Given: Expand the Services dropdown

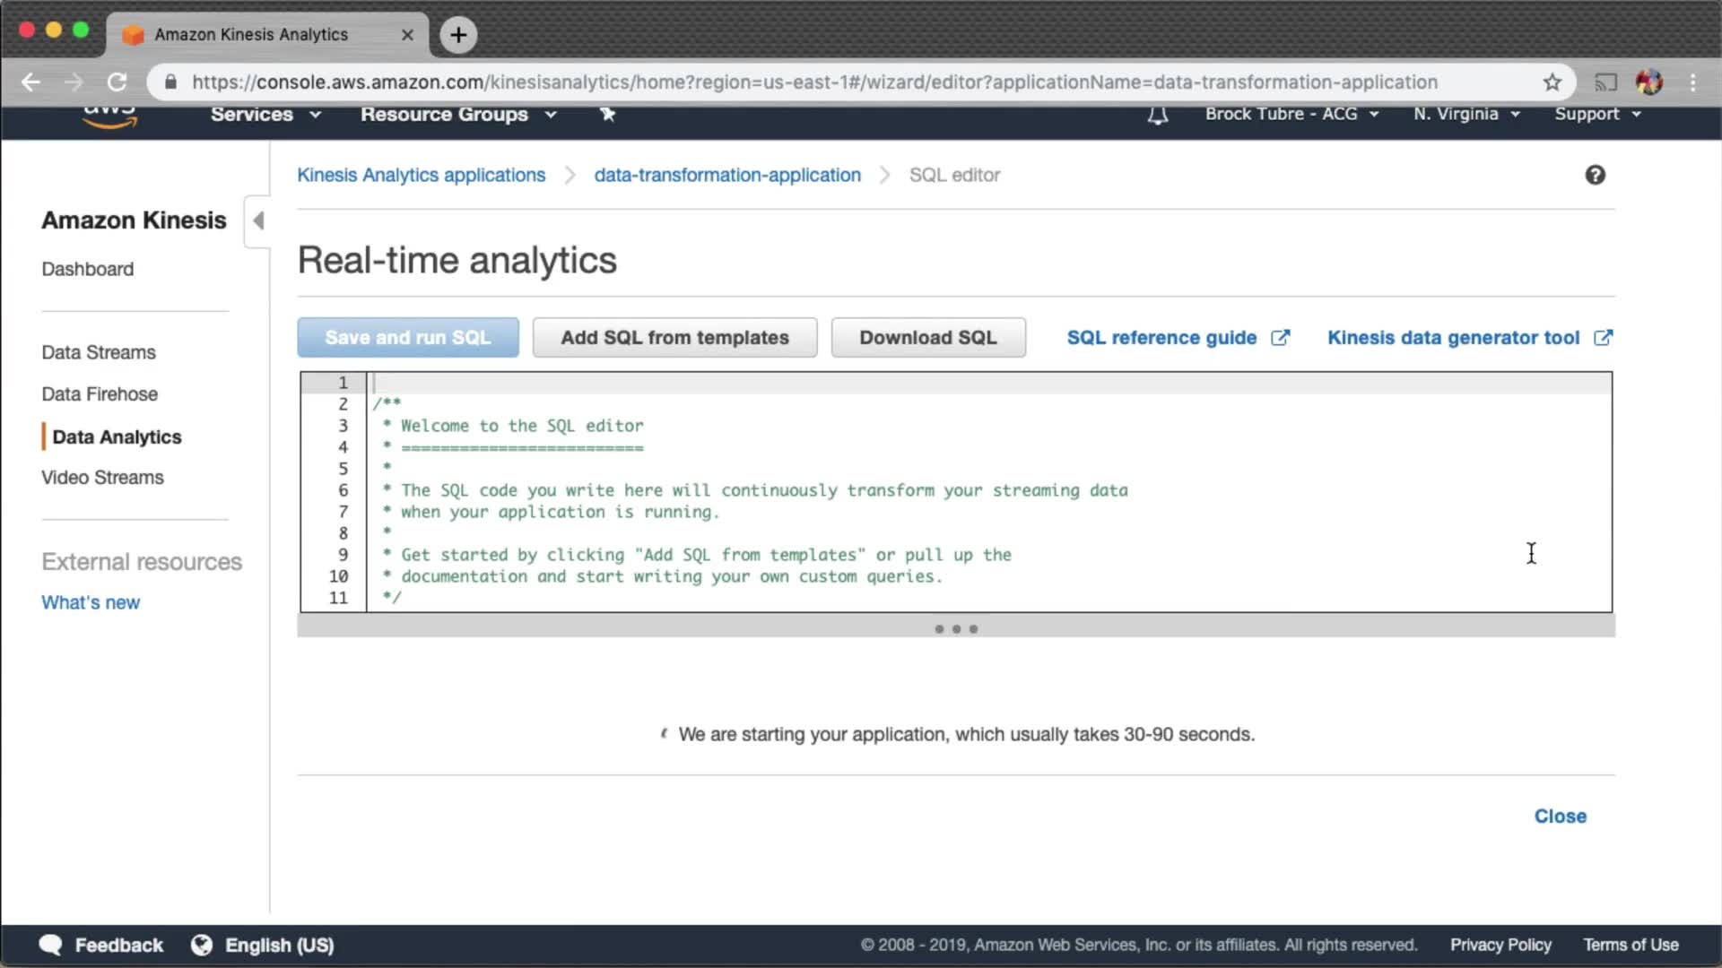Looking at the screenshot, I should (265, 115).
